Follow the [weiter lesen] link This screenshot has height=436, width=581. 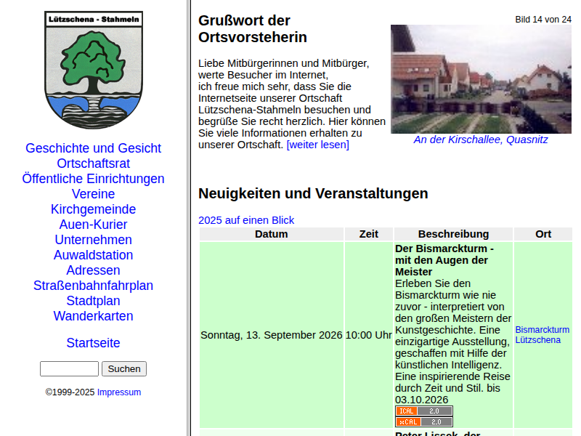(x=318, y=145)
